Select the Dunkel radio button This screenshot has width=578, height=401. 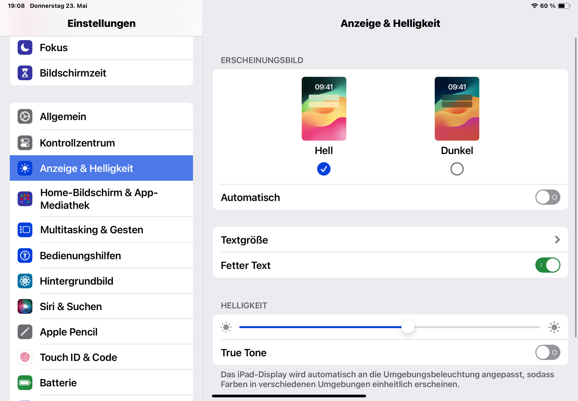(x=457, y=169)
